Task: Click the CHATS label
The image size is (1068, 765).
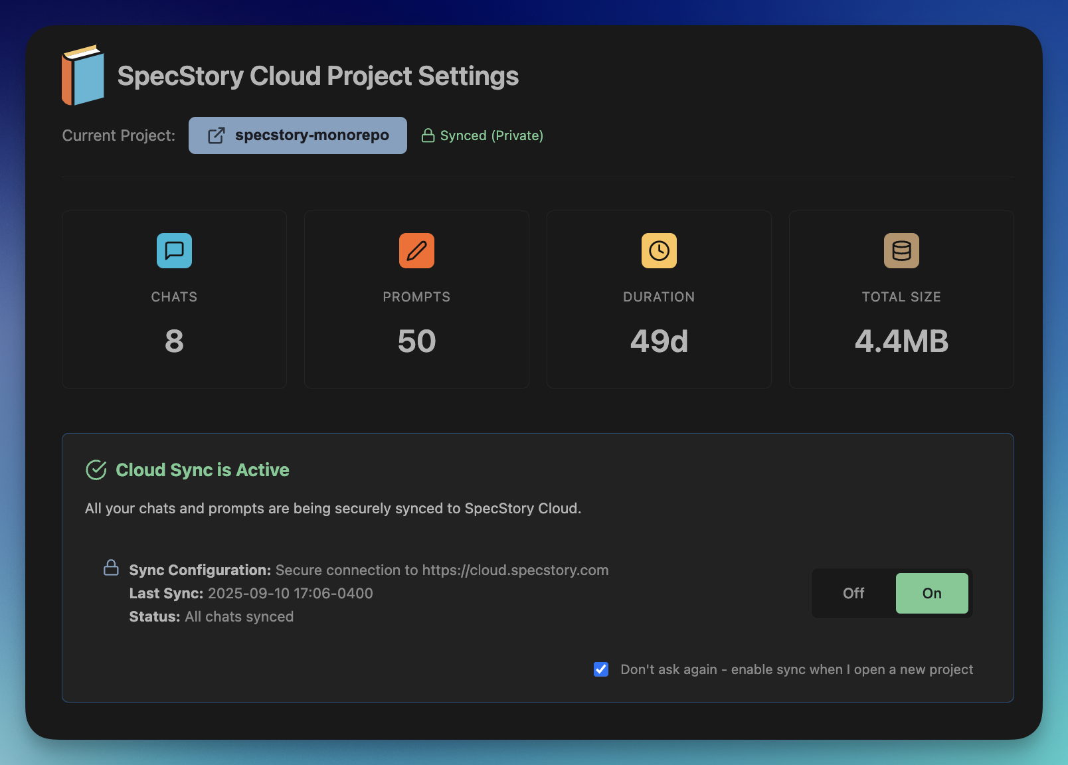Action: [174, 297]
